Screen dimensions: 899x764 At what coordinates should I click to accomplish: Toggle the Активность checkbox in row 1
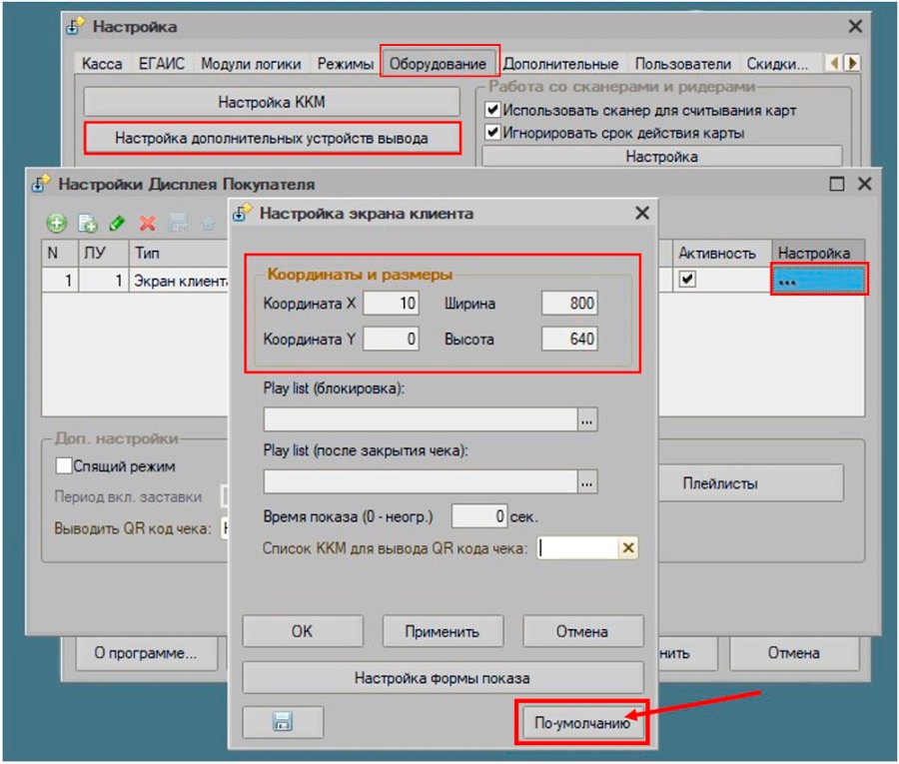(x=687, y=279)
